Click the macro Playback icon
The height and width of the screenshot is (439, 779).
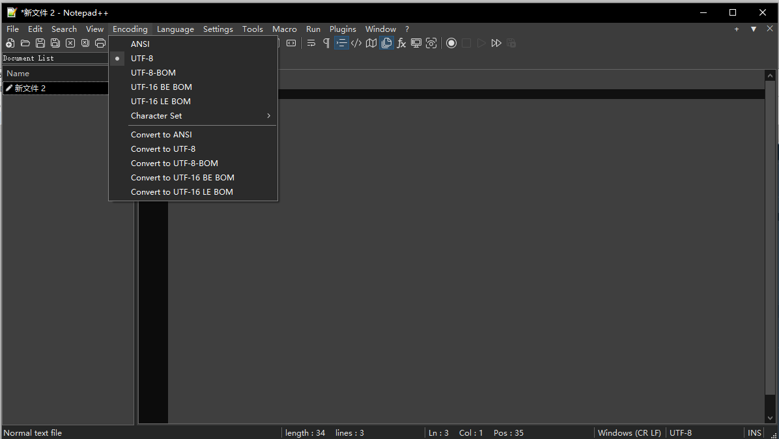click(x=481, y=43)
